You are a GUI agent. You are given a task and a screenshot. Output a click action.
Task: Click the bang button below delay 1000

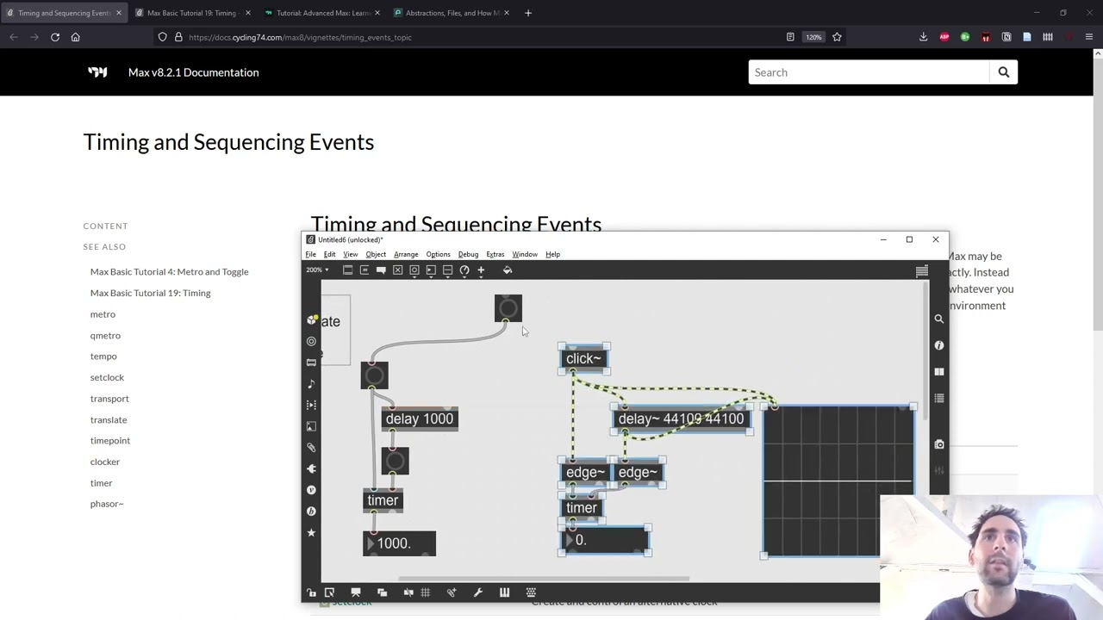click(x=395, y=461)
